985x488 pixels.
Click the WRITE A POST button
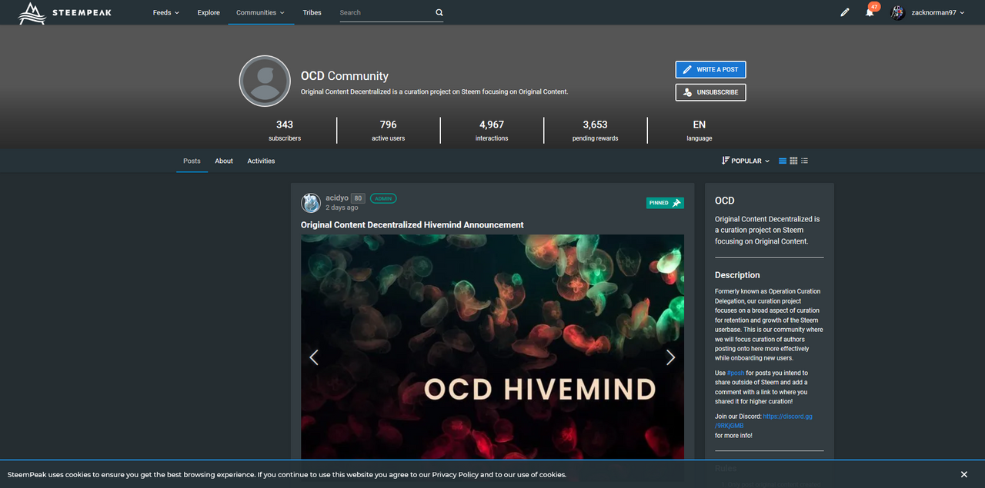point(710,70)
